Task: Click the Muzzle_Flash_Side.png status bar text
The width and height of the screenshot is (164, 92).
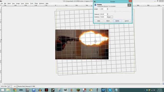Action: tap(26, 86)
